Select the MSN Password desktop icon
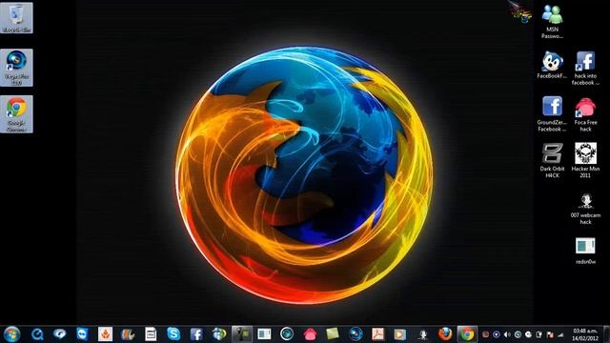The image size is (610, 343). click(x=553, y=21)
